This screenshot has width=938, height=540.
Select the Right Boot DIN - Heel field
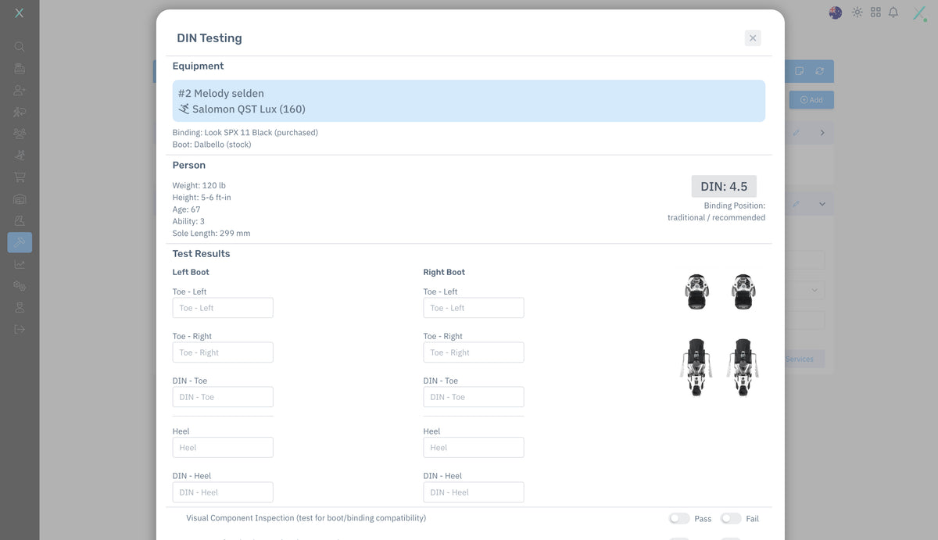[473, 492]
